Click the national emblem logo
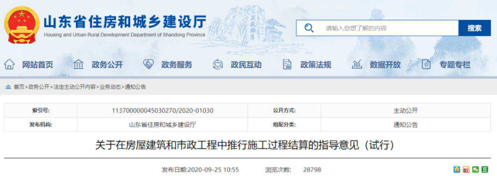The image size is (497, 180). coord(21,25)
